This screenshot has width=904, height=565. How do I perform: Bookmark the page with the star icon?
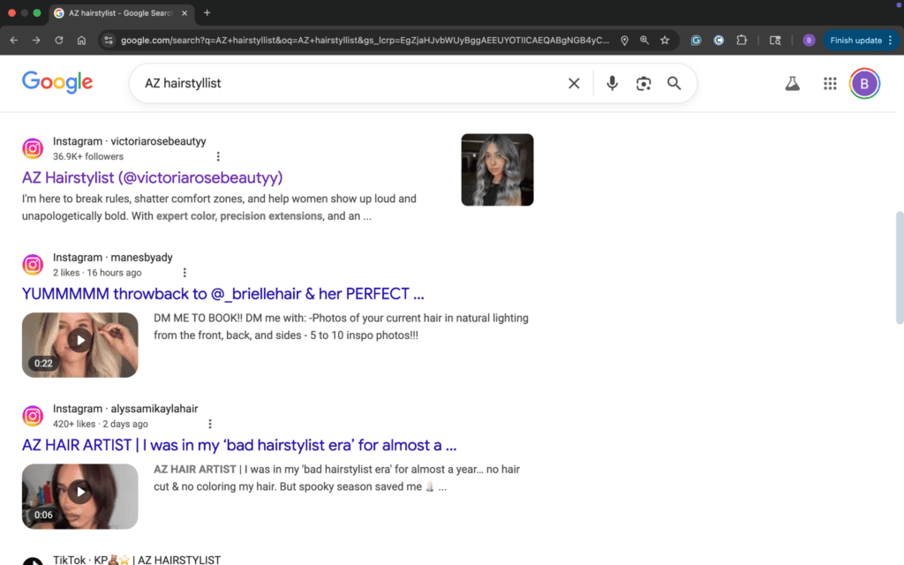point(665,40)
